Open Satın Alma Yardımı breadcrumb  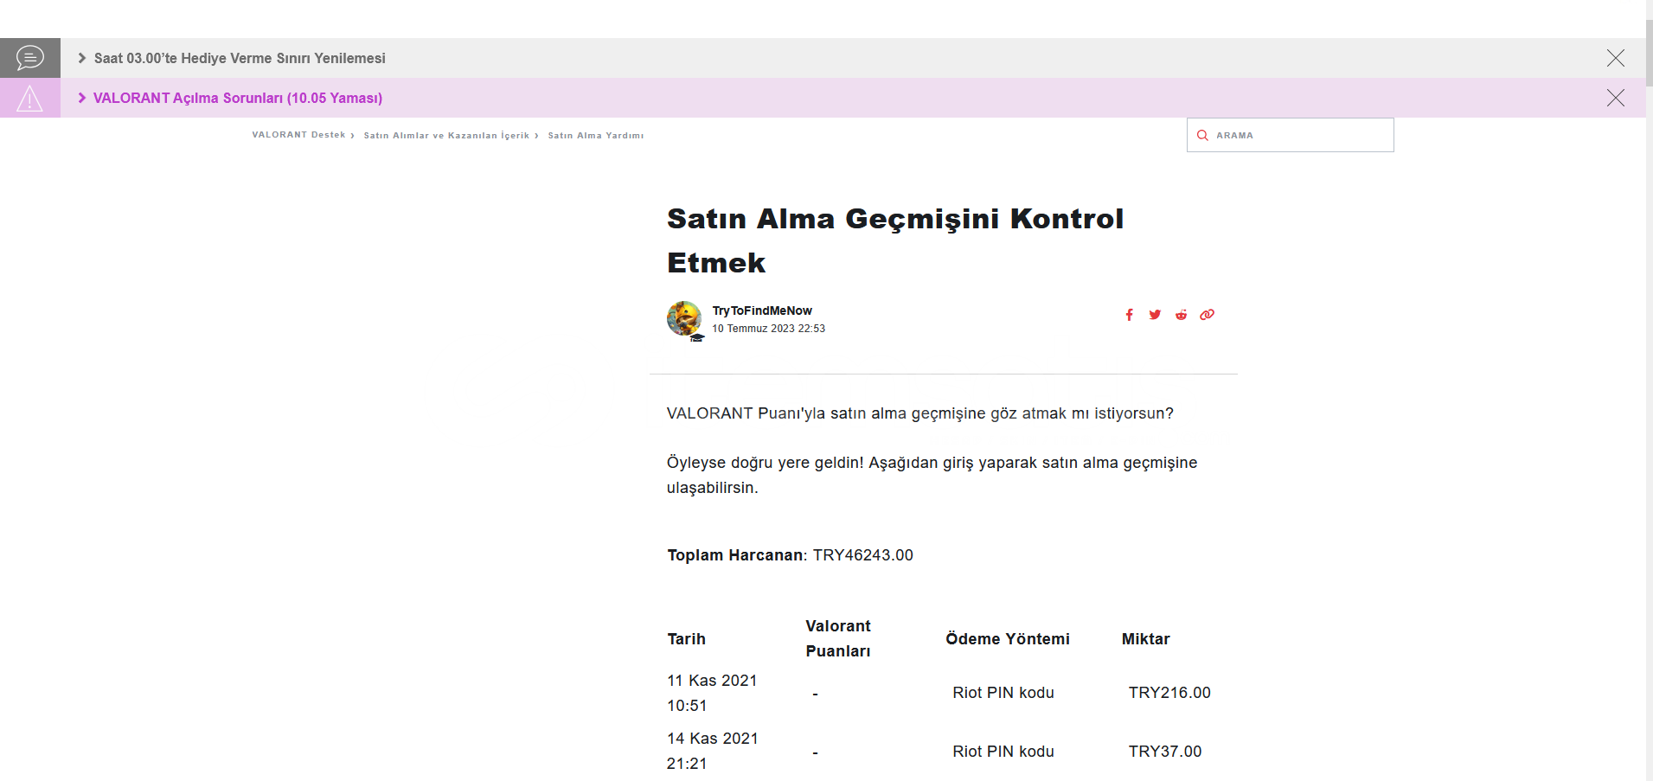tap(596, 135)
